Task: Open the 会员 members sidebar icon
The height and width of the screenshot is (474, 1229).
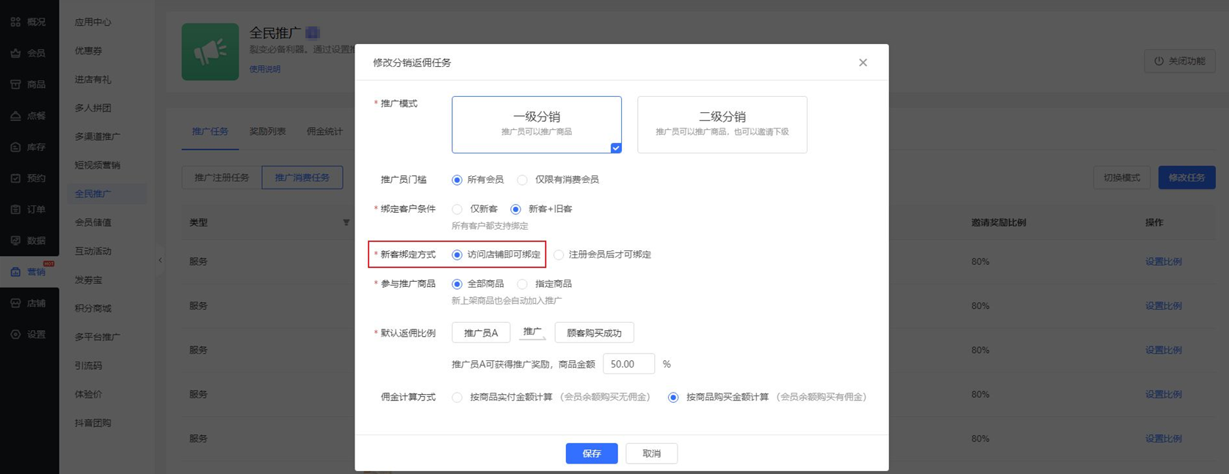Action: 15,54
